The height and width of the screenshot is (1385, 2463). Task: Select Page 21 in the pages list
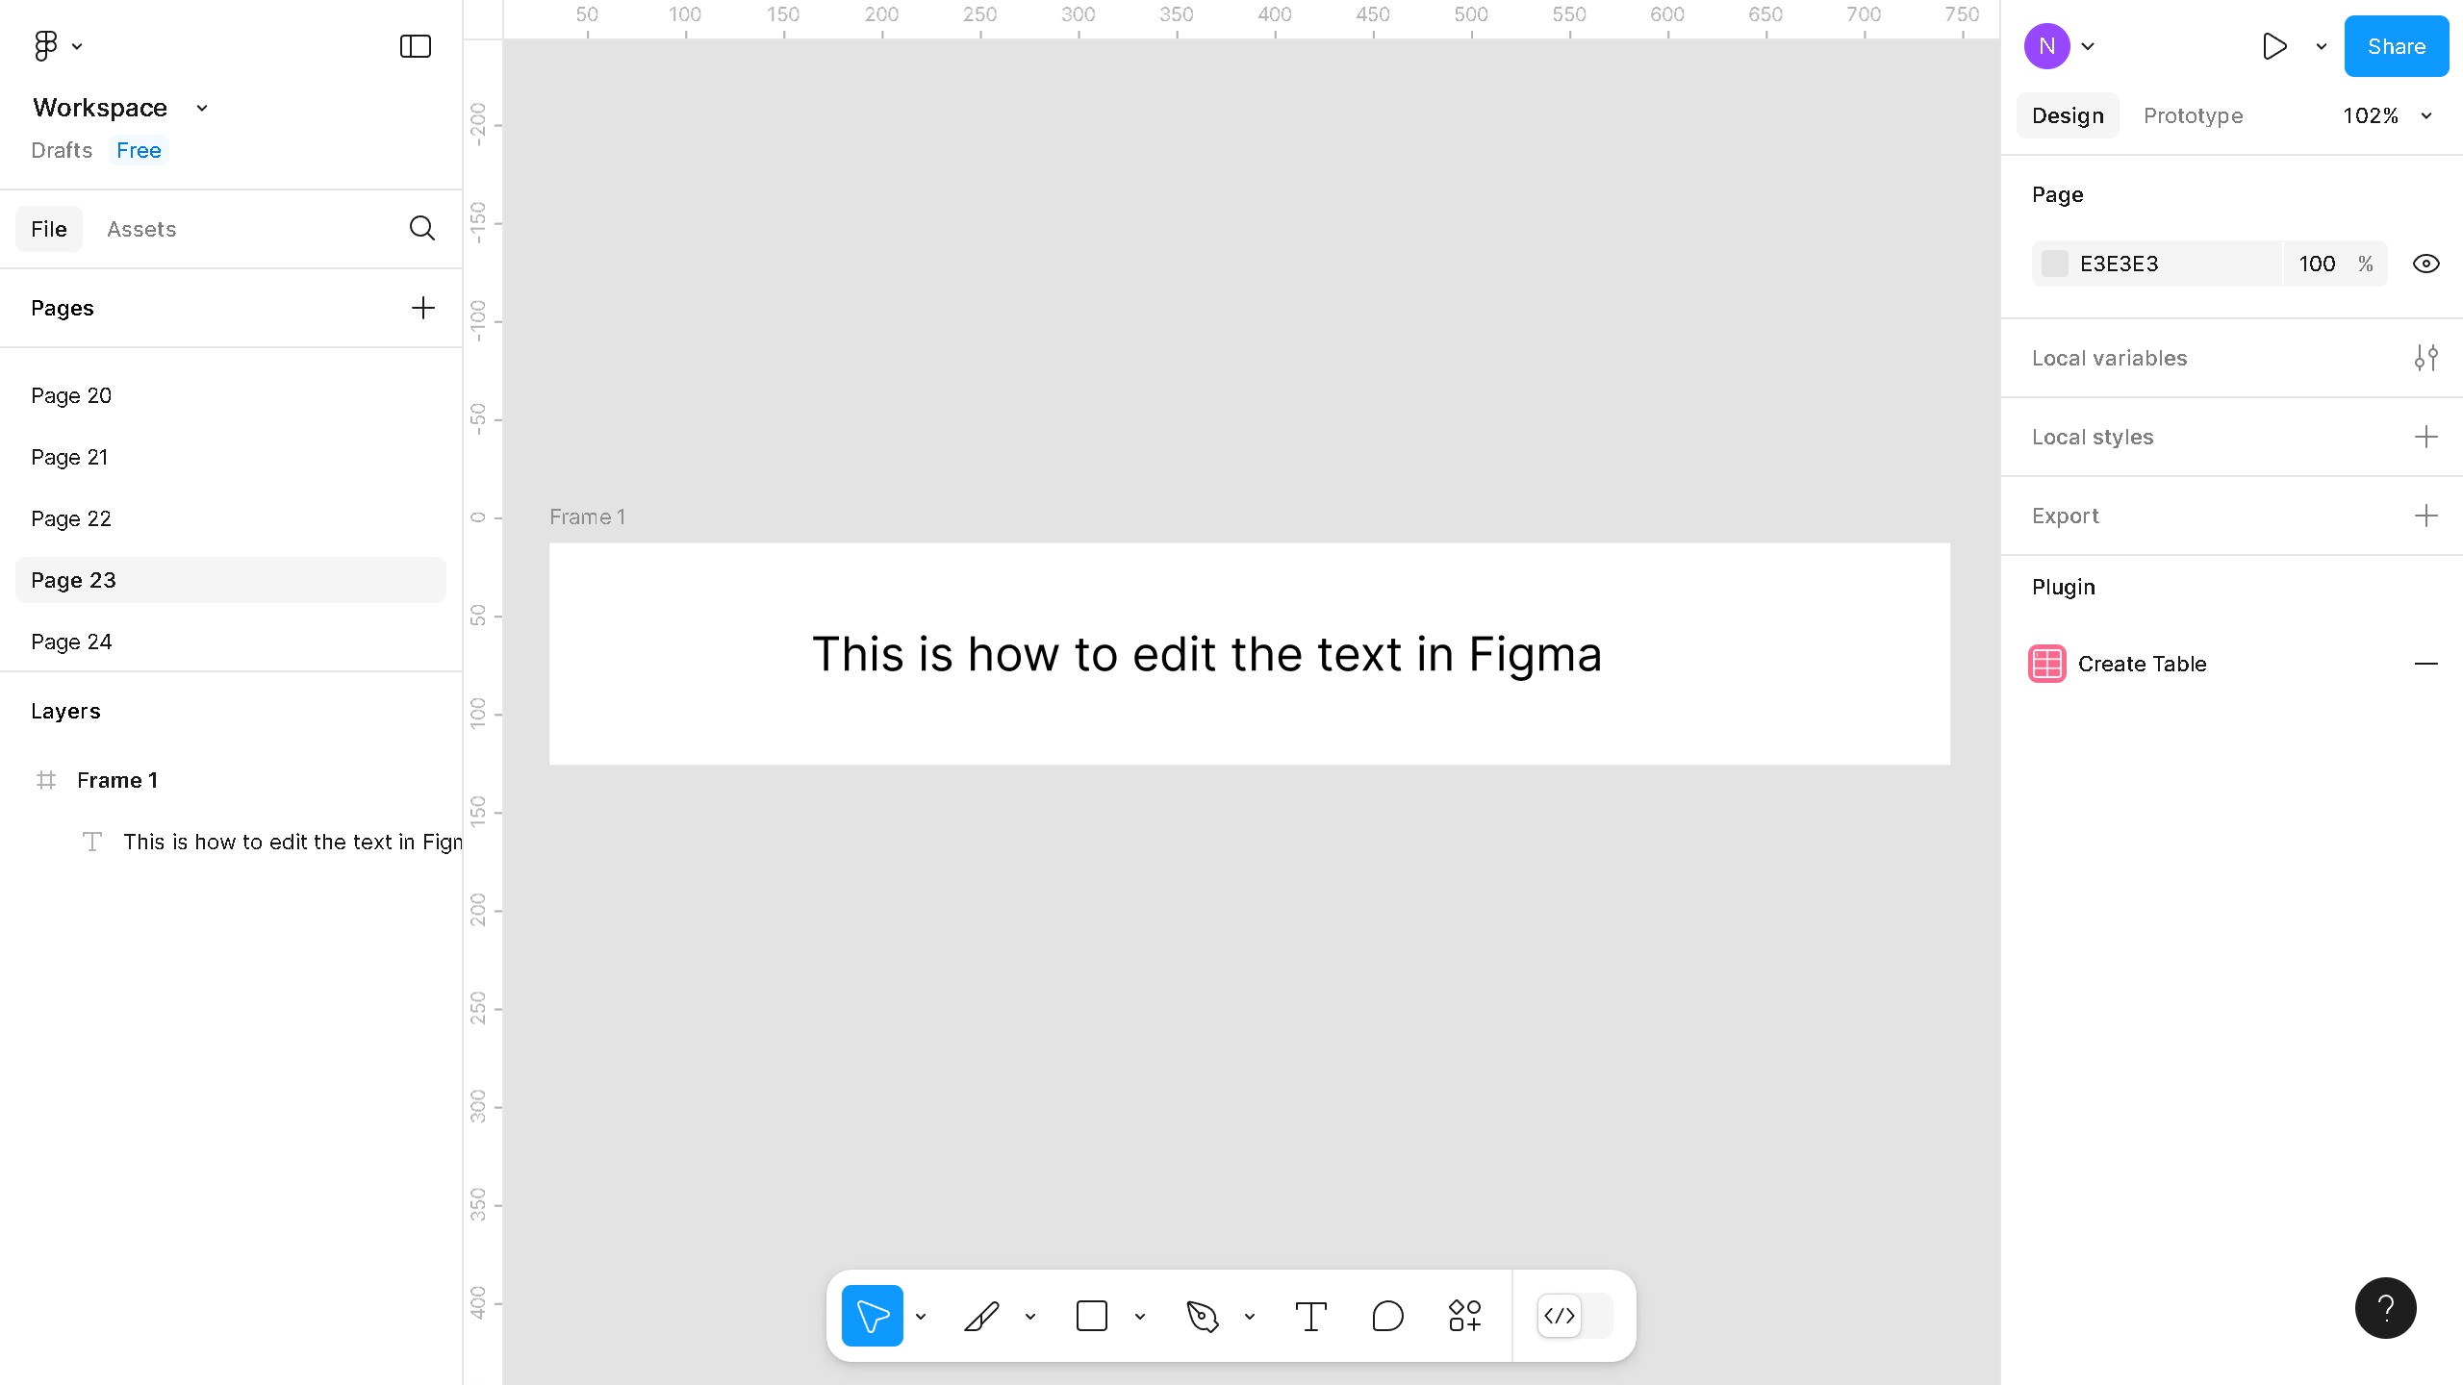pyautogui.click(x=69, y=456)
